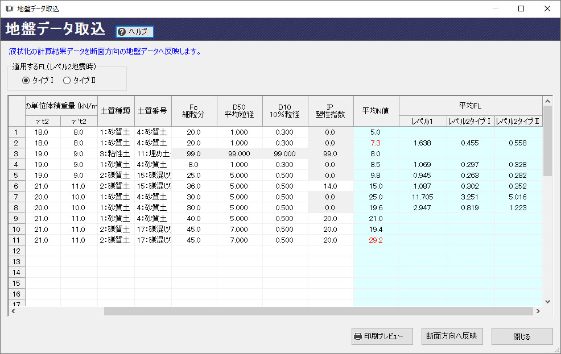Image resolution: width=561 pixels, height=354 pixels.
Task: Click level 2 type I value 3.251
Action: click(471, 197)
